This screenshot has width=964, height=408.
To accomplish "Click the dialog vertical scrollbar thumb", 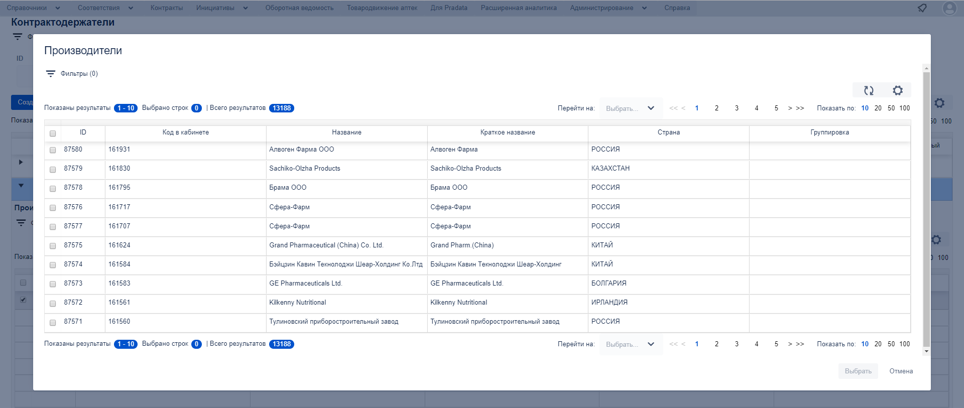I will point(926,209).
